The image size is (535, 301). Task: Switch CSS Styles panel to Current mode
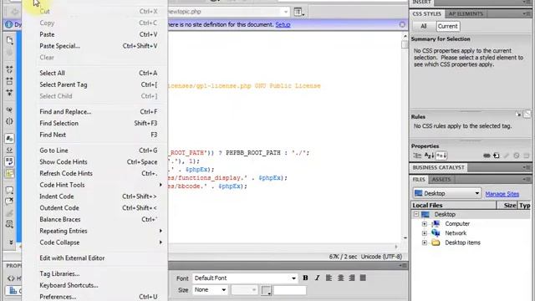point(448,26)
